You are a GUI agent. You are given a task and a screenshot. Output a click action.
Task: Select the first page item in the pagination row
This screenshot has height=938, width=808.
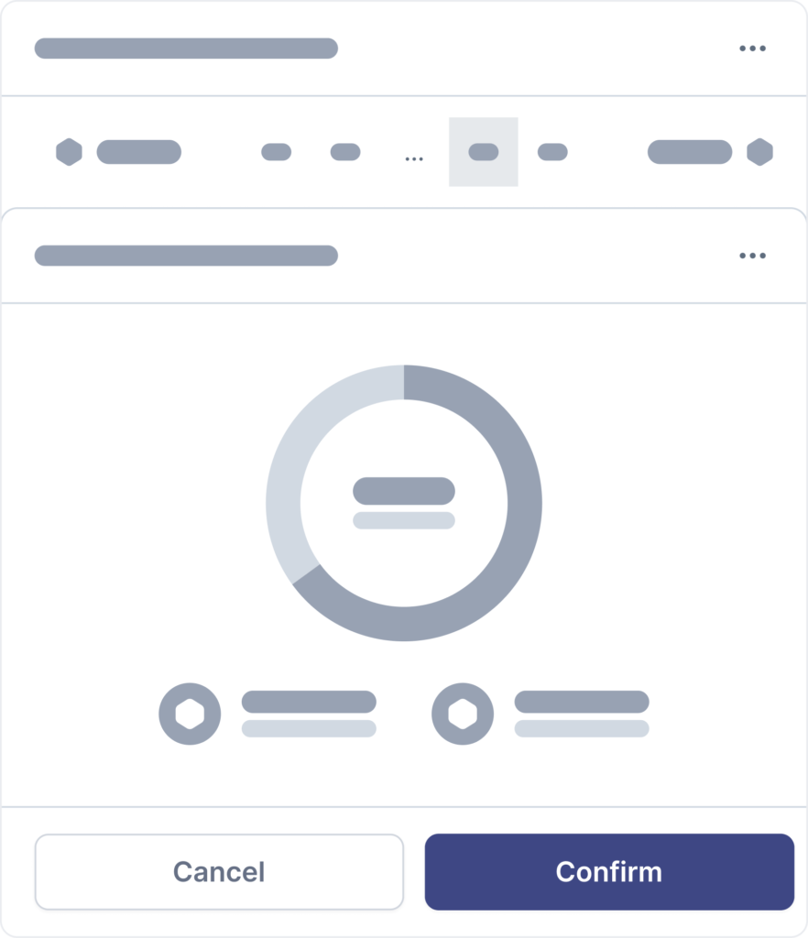[276, 152]
